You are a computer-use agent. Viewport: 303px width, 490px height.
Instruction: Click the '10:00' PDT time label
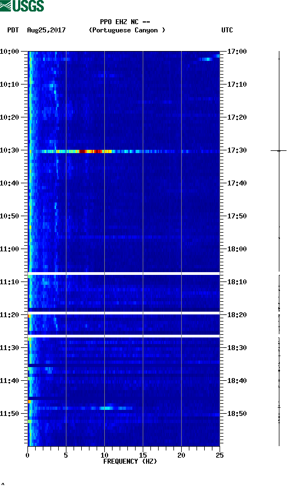click(x=9, y=52)
